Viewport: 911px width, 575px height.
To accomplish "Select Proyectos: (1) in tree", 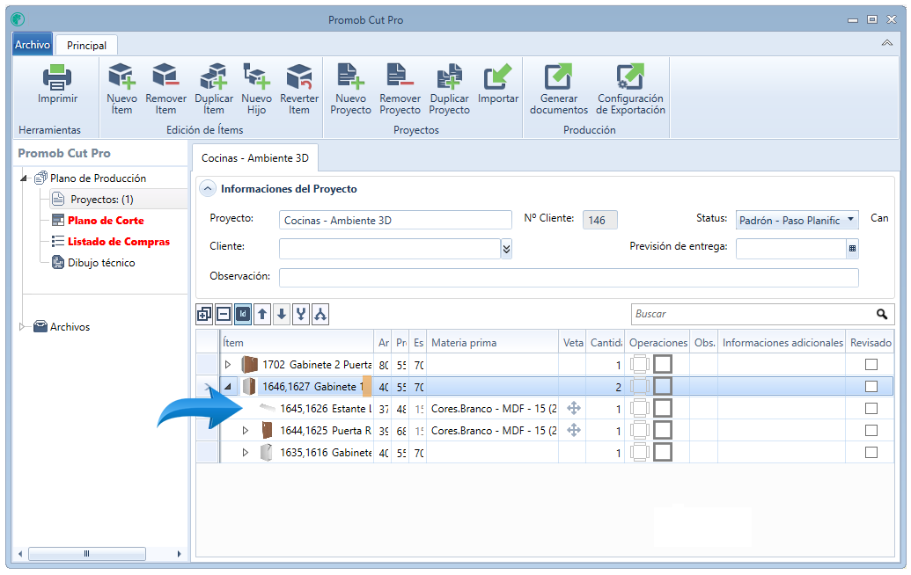I will [102, 200].
